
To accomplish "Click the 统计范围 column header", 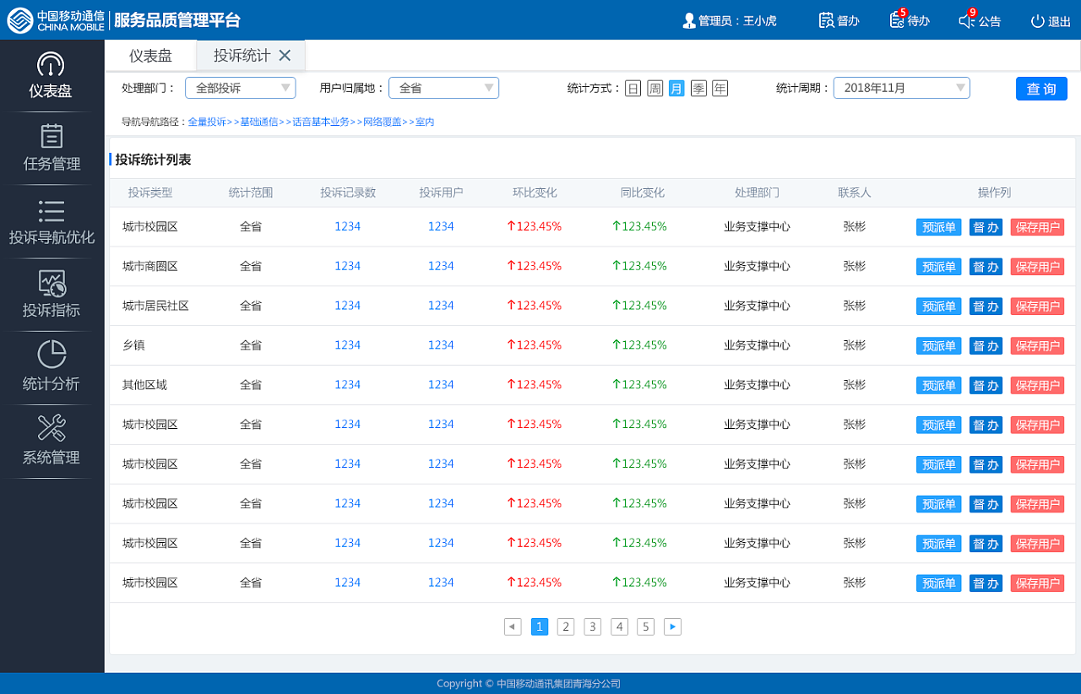I will (x=251, y=192).
